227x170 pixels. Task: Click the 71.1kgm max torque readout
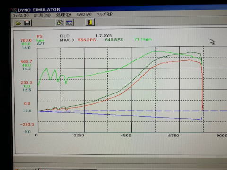tap(143, 39)
